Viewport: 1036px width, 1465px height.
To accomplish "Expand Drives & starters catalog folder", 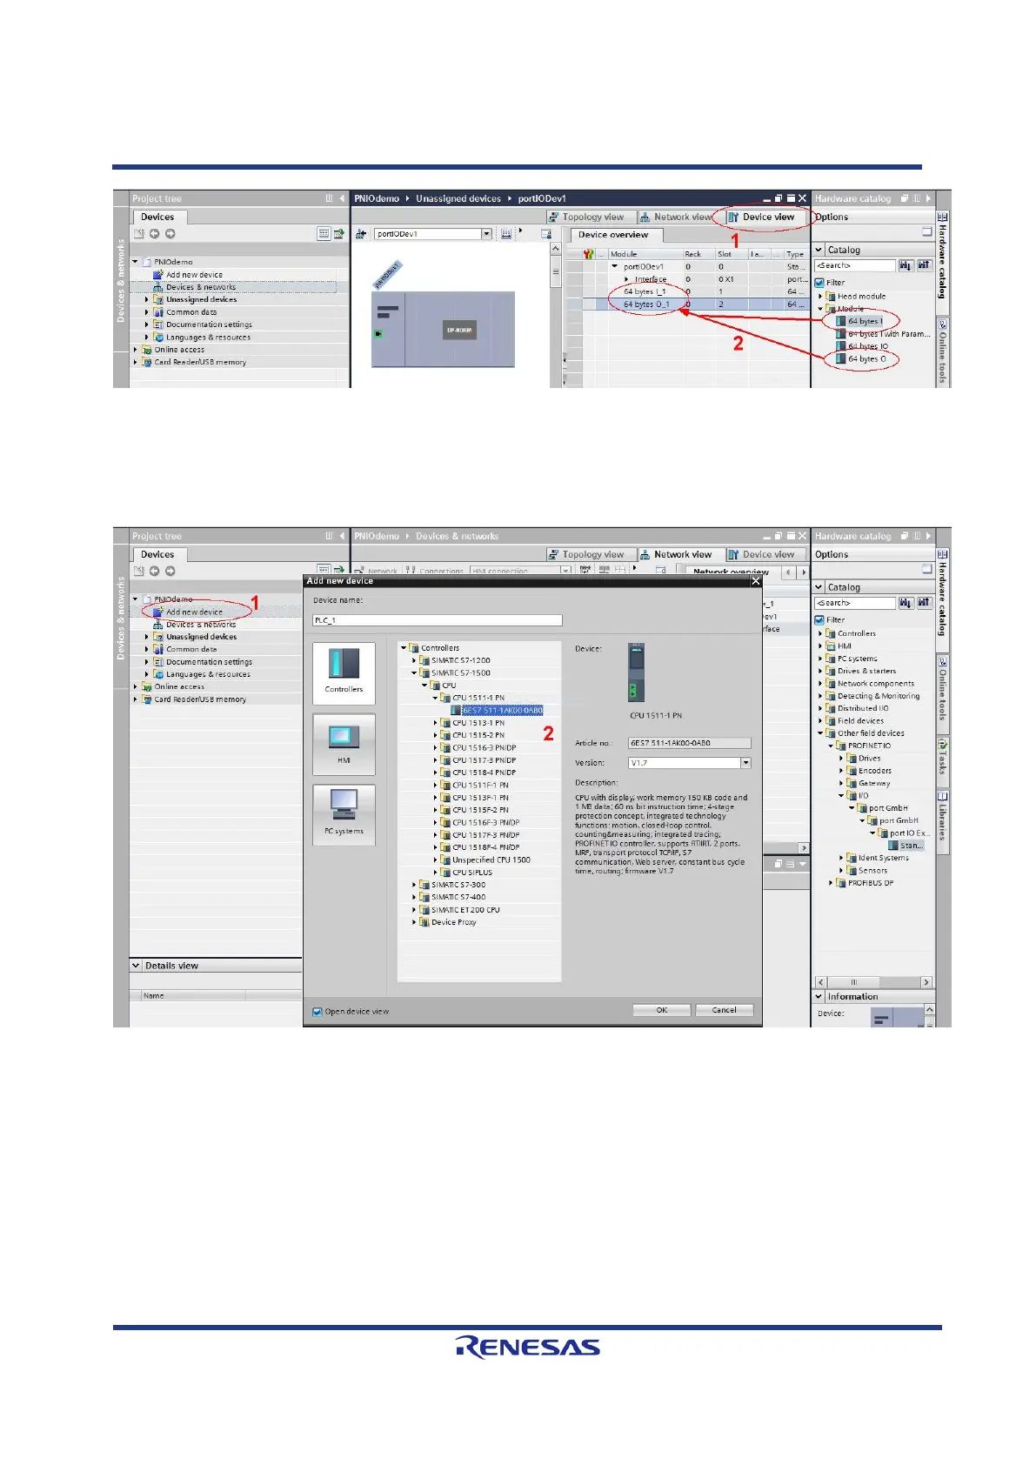I will point(820,671).
